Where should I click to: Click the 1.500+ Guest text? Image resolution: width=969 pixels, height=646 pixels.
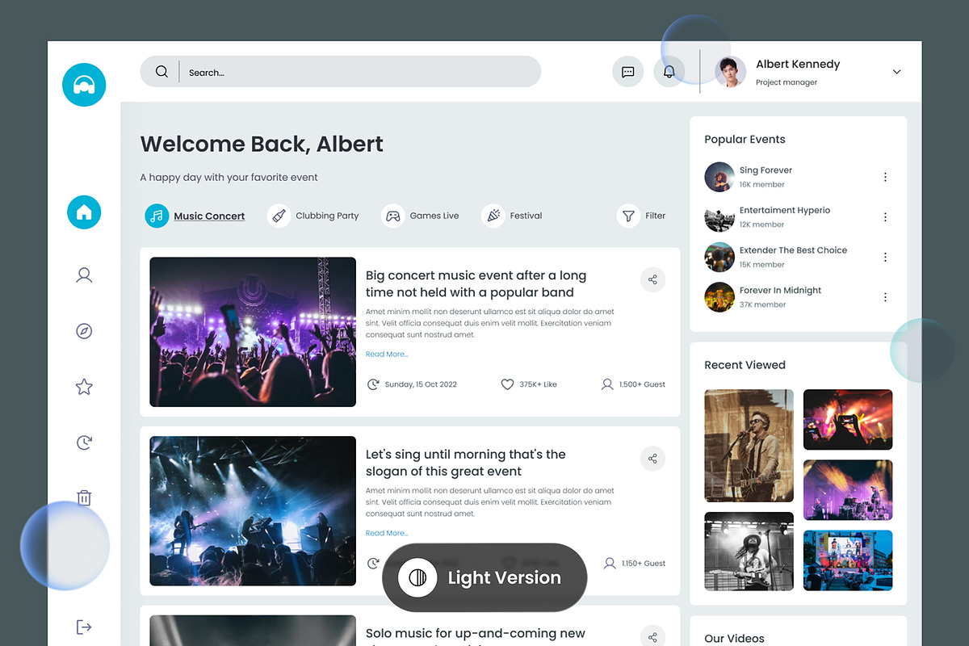pos(643,384)
